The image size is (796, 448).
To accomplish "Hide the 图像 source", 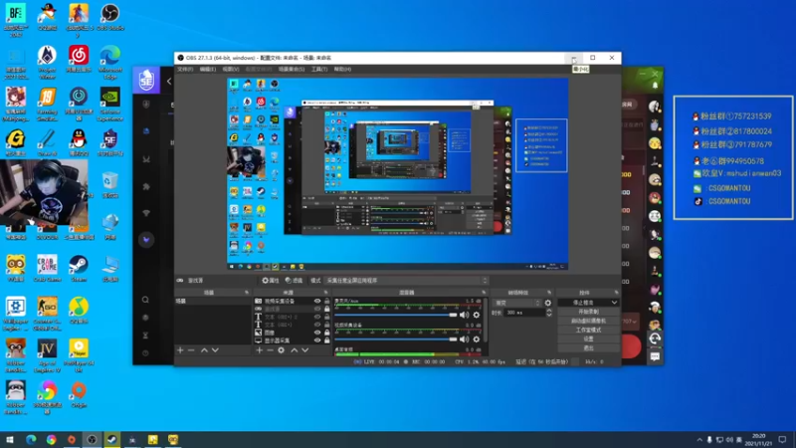I will (x=317, y=333).
